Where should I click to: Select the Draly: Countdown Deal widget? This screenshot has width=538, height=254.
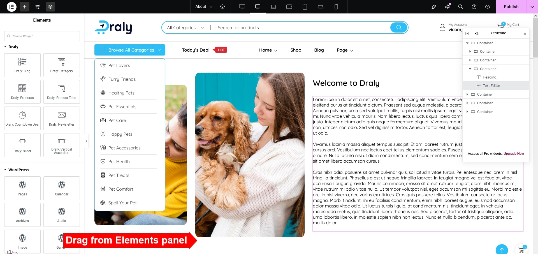[22, 118]
